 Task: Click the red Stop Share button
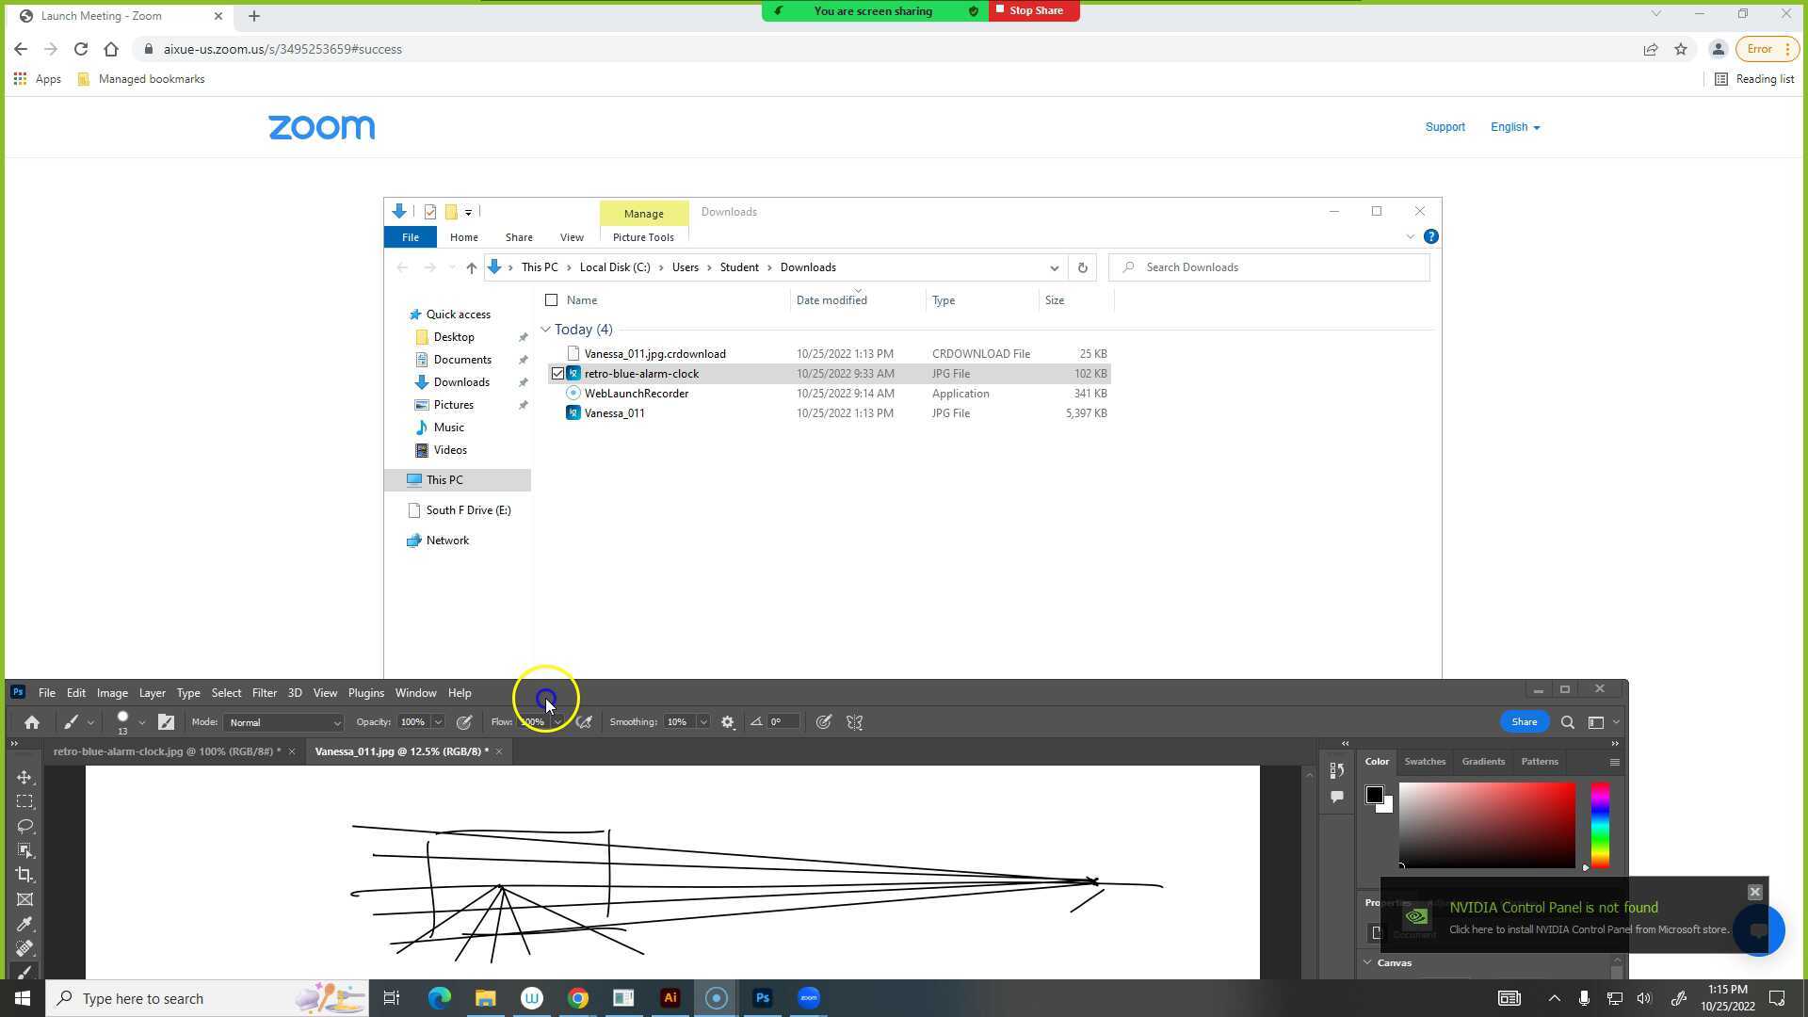(x=1034, y=10)
